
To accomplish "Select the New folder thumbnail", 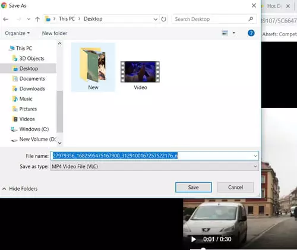I will pyautogui.click(x=93, y=67).
